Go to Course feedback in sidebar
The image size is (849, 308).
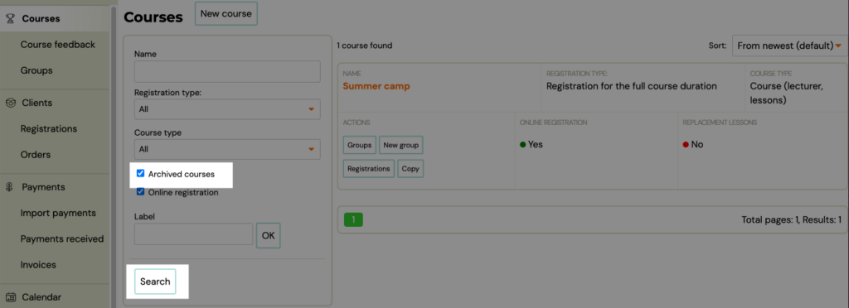click(58, 45)
